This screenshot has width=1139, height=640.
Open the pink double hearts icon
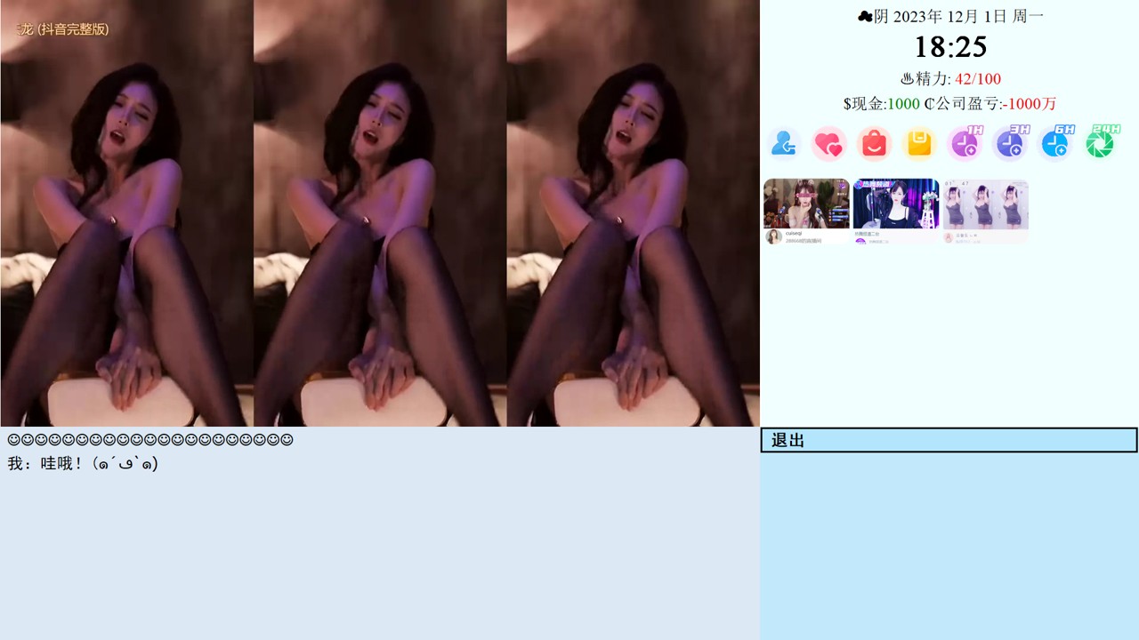point(828,143)
